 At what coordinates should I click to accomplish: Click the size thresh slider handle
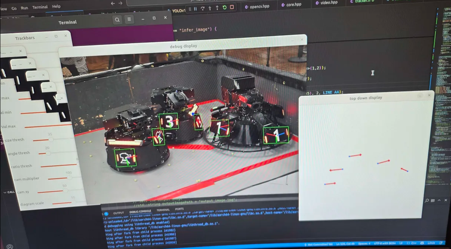click(x=51, y=139)
